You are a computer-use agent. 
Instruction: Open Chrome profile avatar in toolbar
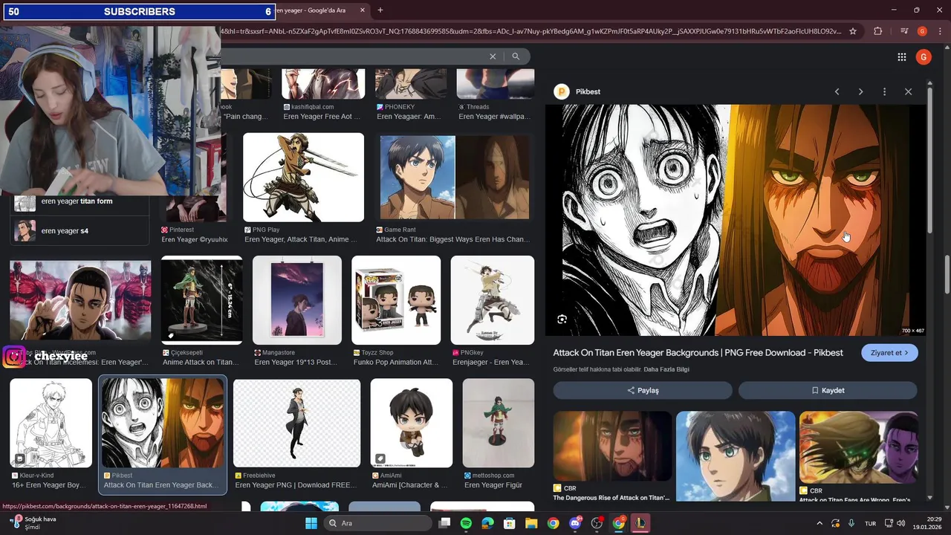(922, 31)
